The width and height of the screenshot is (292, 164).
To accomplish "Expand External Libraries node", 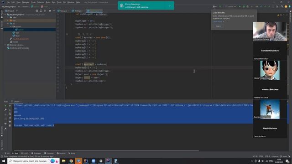I will click(x=5, y=45).
